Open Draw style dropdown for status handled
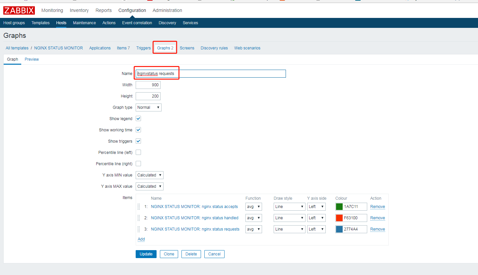Image resolution: width=478 pixels, height=275 pixels. (289, 218)
